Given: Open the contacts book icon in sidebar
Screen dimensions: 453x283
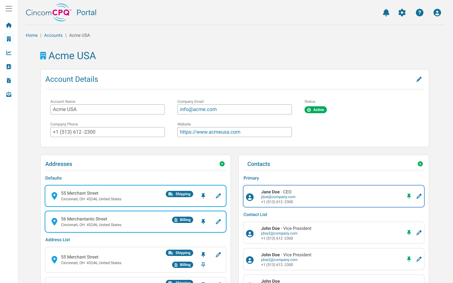Looking at the screenshot, I should click(9, 67).
